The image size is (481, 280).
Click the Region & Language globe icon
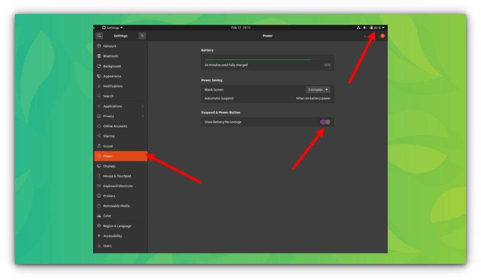tap(99, 226)
